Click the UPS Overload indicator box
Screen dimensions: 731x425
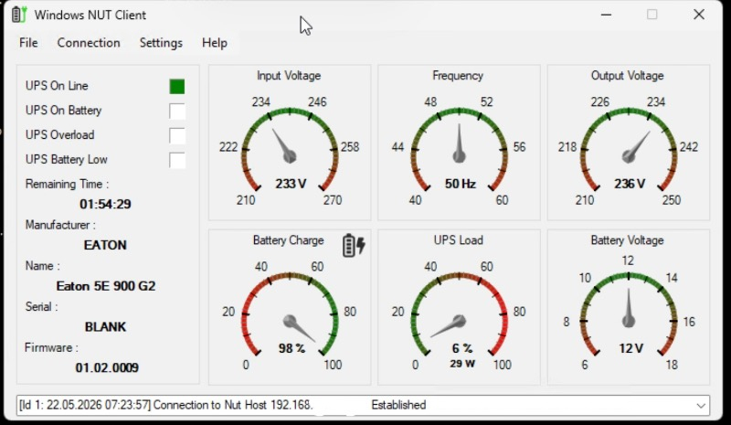click(177, 136)
